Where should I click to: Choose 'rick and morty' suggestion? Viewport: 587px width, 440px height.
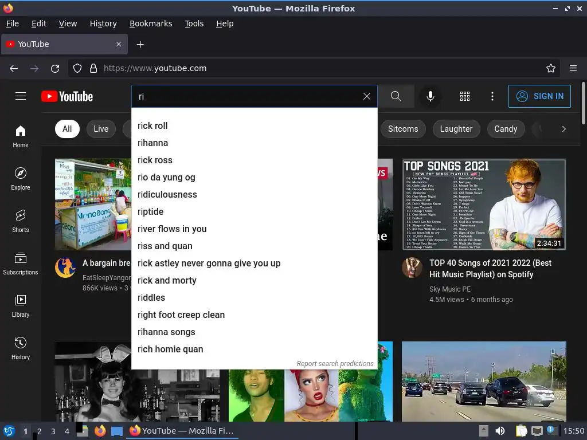(x=254, y=281)
